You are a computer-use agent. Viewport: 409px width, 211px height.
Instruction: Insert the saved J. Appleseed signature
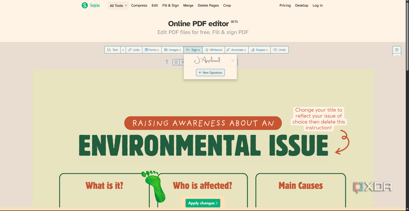coord(207,60)
